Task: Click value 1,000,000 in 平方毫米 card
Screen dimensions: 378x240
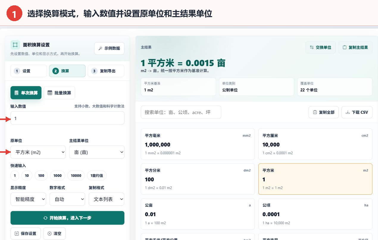Action: coord(158,145)
